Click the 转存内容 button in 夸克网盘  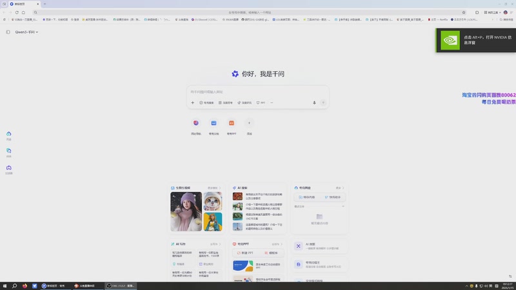pos(306,197)
